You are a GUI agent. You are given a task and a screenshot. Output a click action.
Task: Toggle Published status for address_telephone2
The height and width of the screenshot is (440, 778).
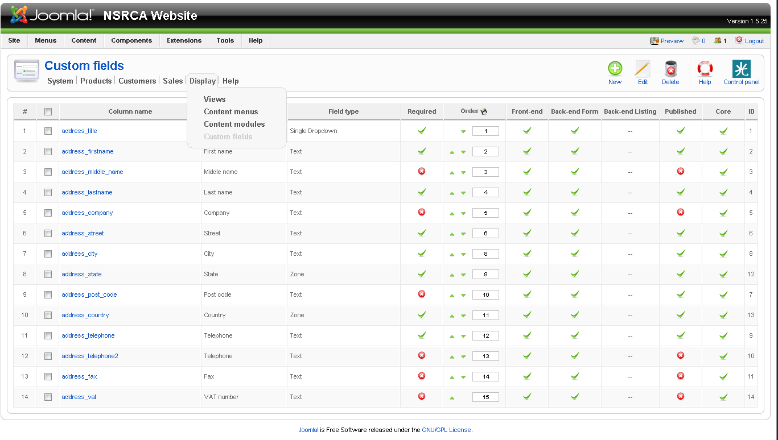point(681,355)
